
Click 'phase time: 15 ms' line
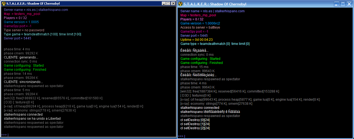tap(194, 67)
